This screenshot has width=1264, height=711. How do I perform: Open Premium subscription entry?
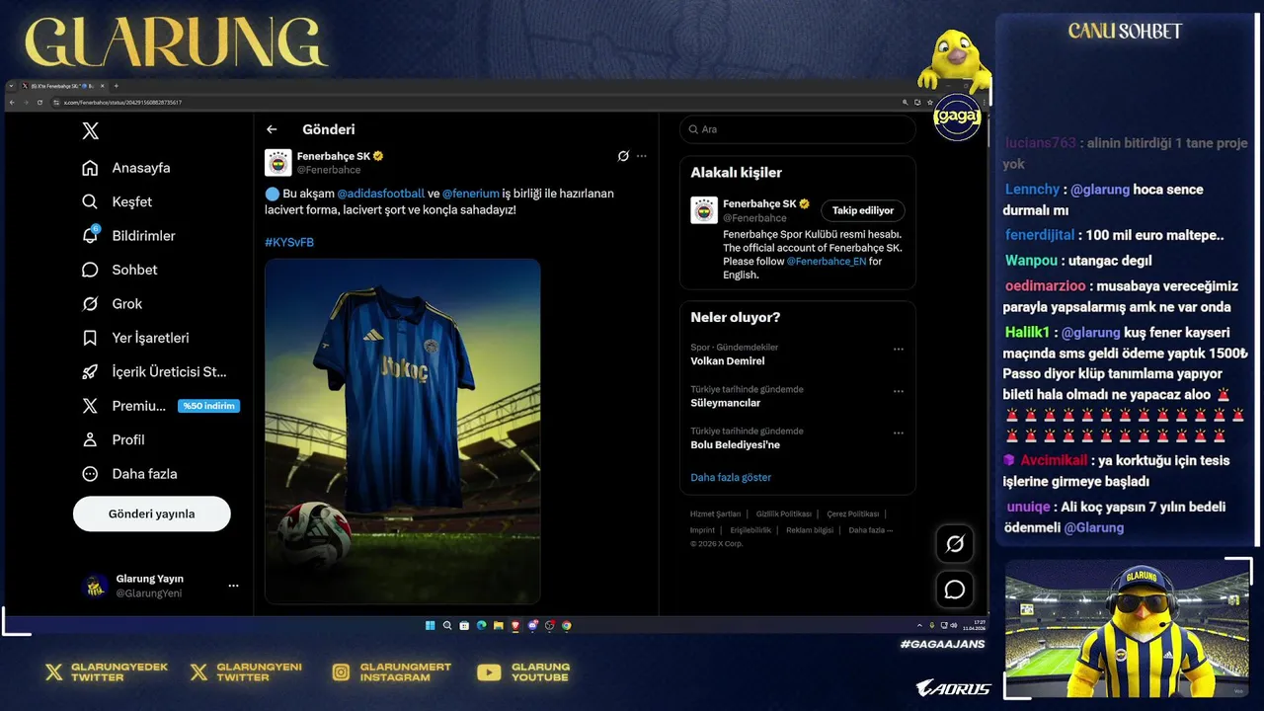(x=123, y=406)
